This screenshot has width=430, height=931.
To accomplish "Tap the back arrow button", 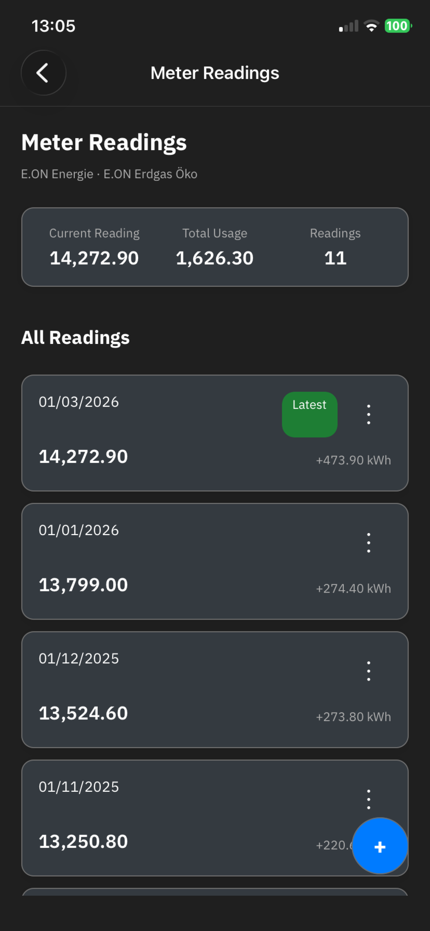I will click(x=43, y=73).
